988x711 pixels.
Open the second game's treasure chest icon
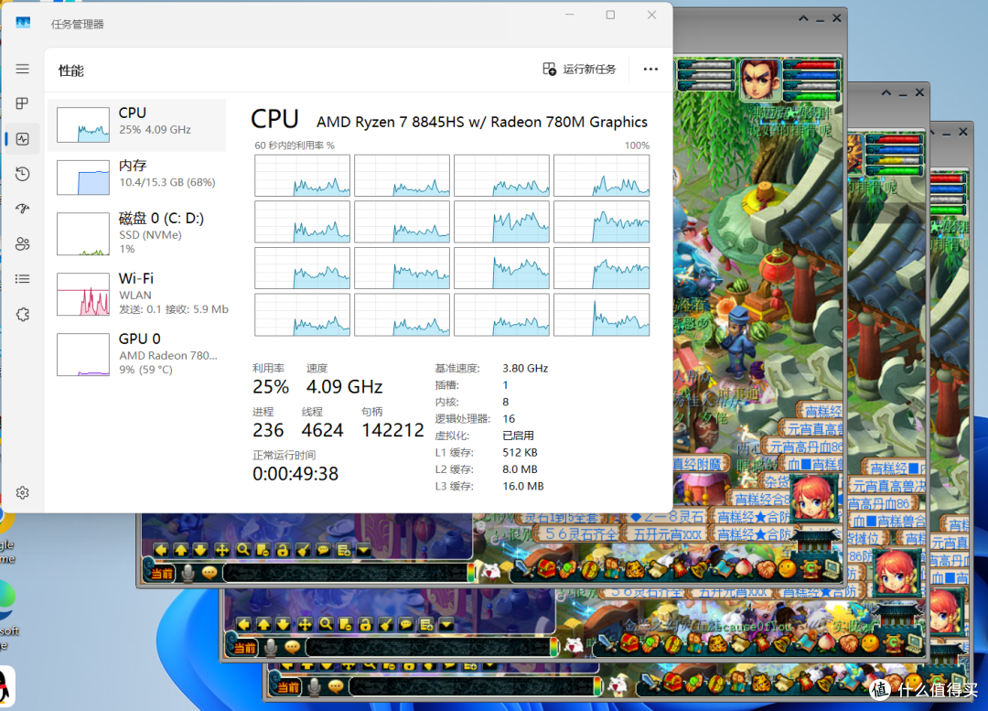click(628, 643)
